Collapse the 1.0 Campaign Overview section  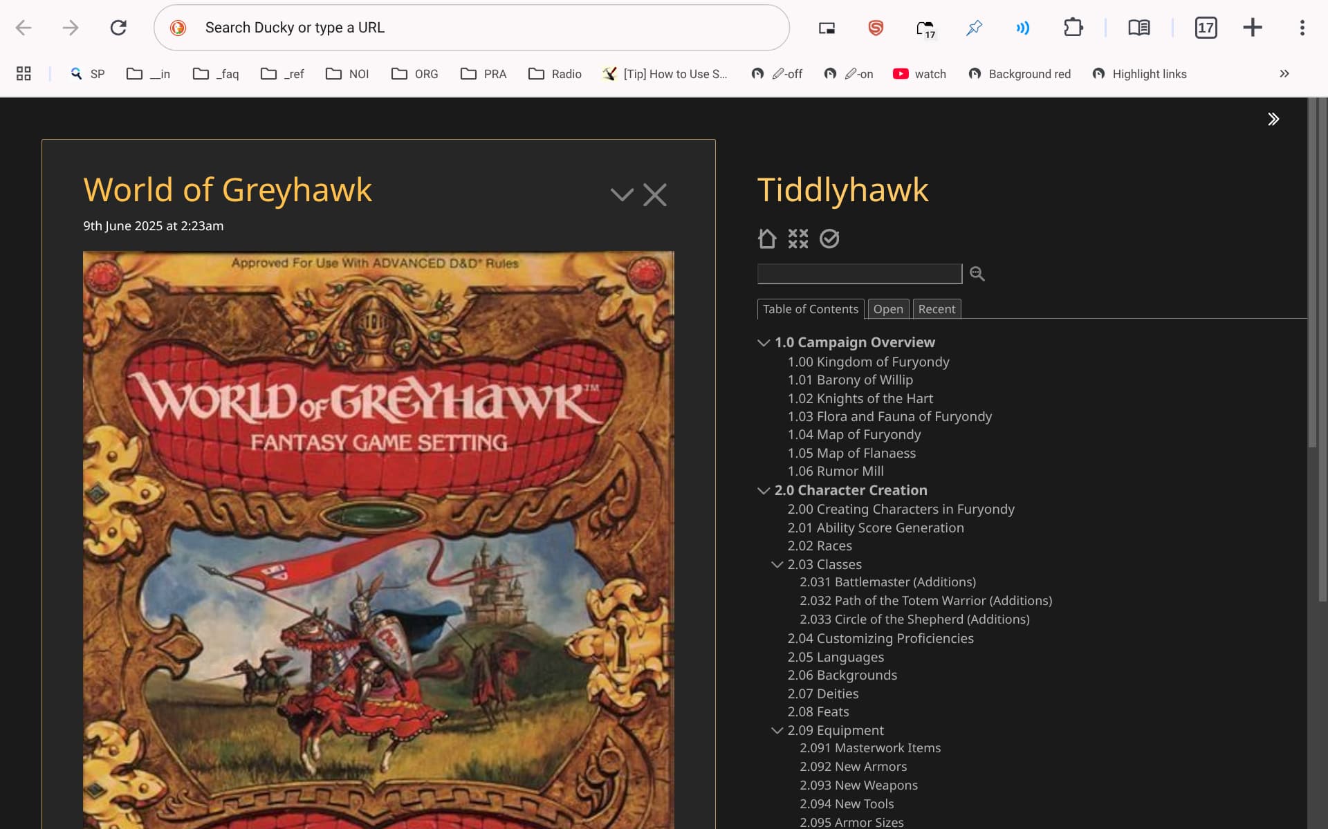point(764,342)
